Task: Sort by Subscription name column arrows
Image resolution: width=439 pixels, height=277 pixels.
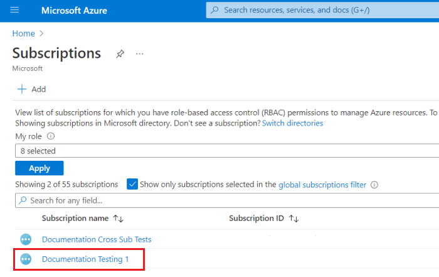Action: click(x=119, y=219)
